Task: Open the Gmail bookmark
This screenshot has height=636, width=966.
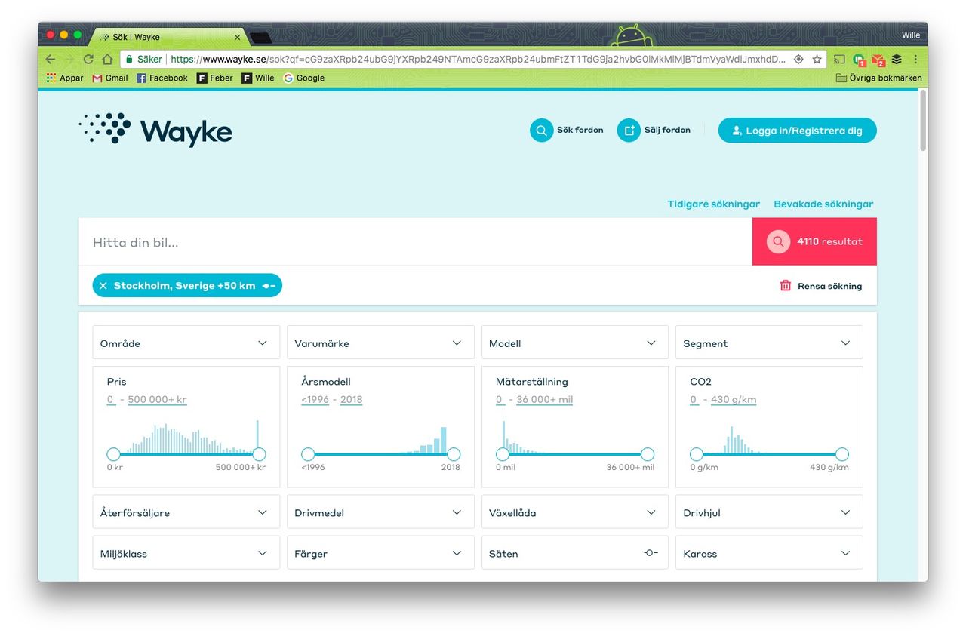Action: point(110,78)
